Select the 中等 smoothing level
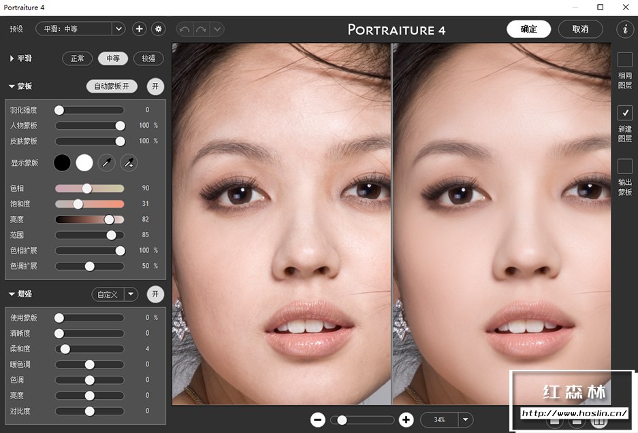 [x=112, y=58]
